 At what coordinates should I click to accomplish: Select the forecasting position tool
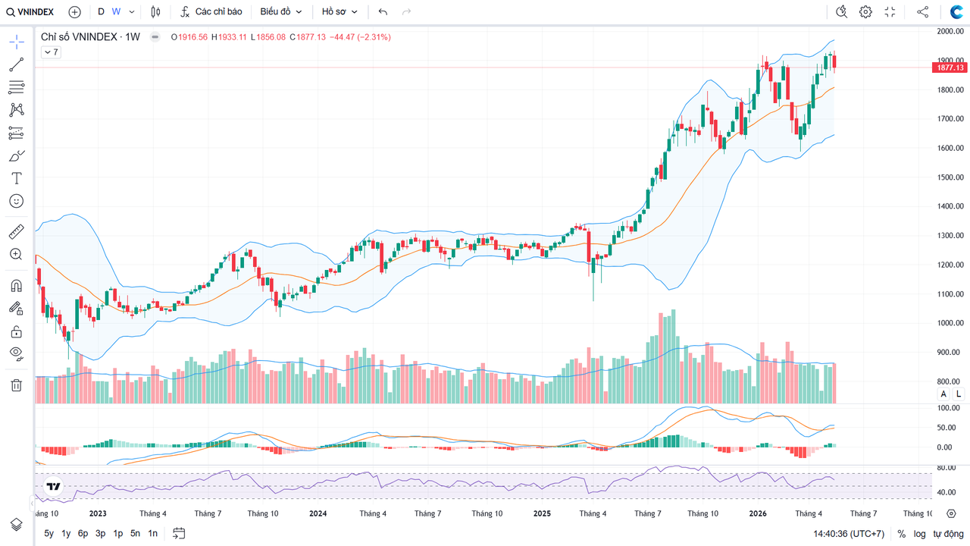tap(16, 133)
